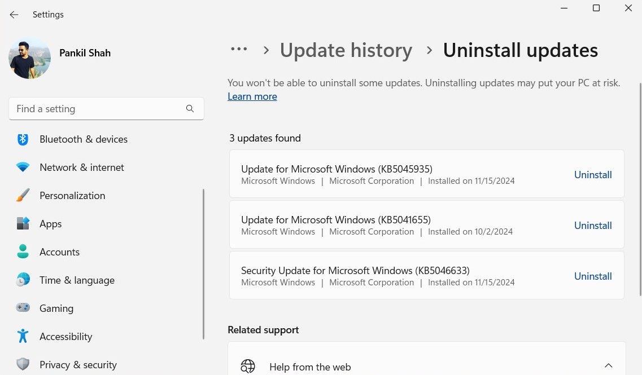Open Accounts using its sidebar icon

(23, 252)
